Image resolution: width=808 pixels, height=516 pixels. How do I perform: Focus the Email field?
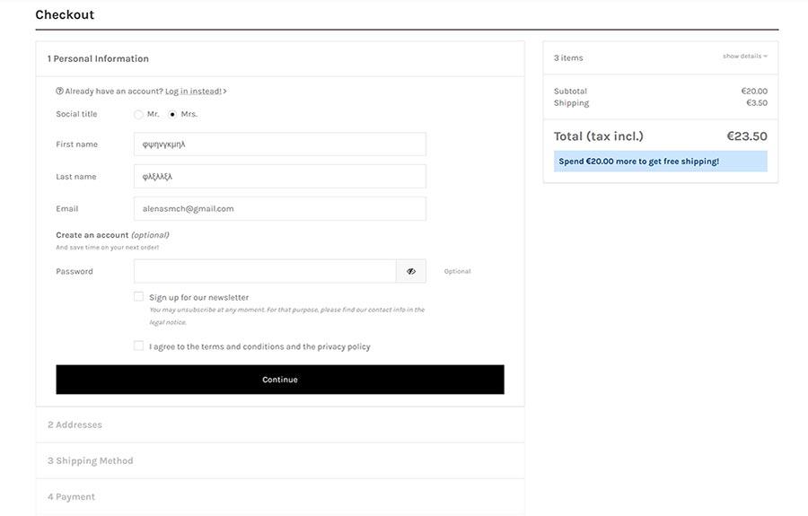280,208
